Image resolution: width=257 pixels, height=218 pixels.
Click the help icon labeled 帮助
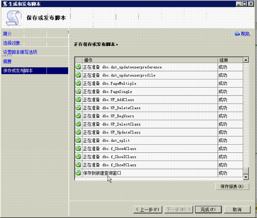pyautogui.click(x=237, y=34)
